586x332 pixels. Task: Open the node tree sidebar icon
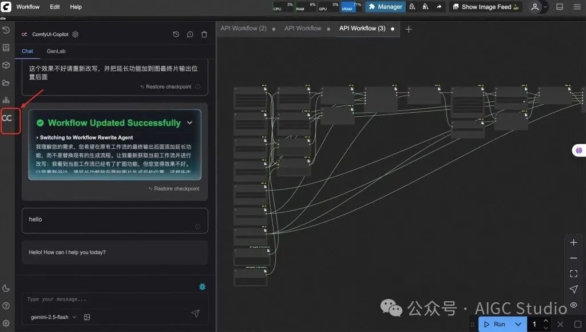pos(6,100)
